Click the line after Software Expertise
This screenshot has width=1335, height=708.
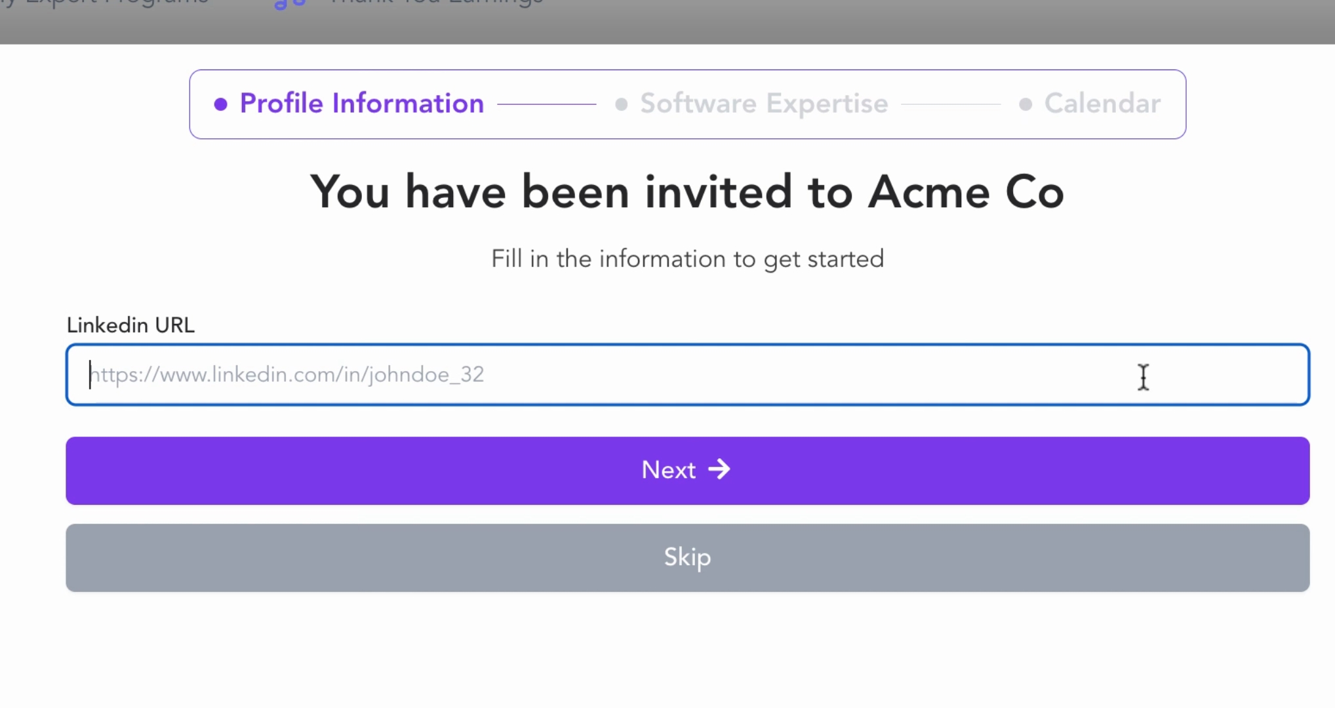pyautogui.click(x=951, y=104)
